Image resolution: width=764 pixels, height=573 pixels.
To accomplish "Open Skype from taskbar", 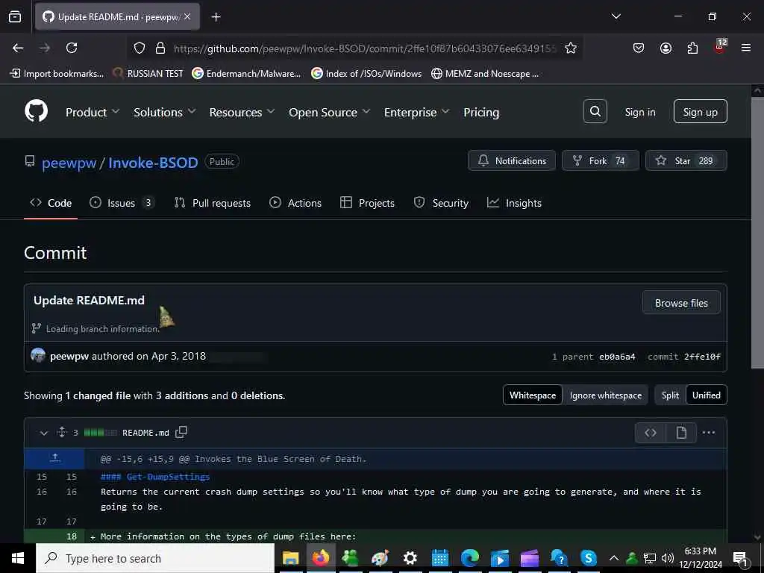I will [588, 558].
